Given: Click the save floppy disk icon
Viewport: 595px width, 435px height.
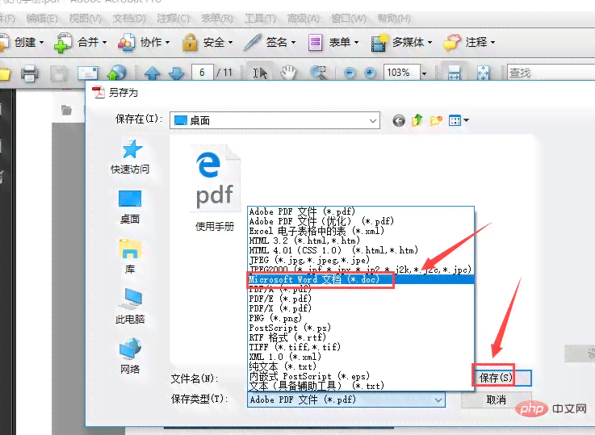Looking at the screenshot, I should [59, 73].
